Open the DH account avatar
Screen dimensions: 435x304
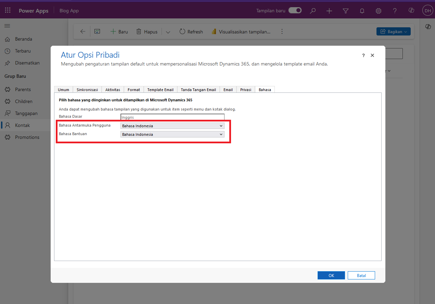(x=428, y=11)
